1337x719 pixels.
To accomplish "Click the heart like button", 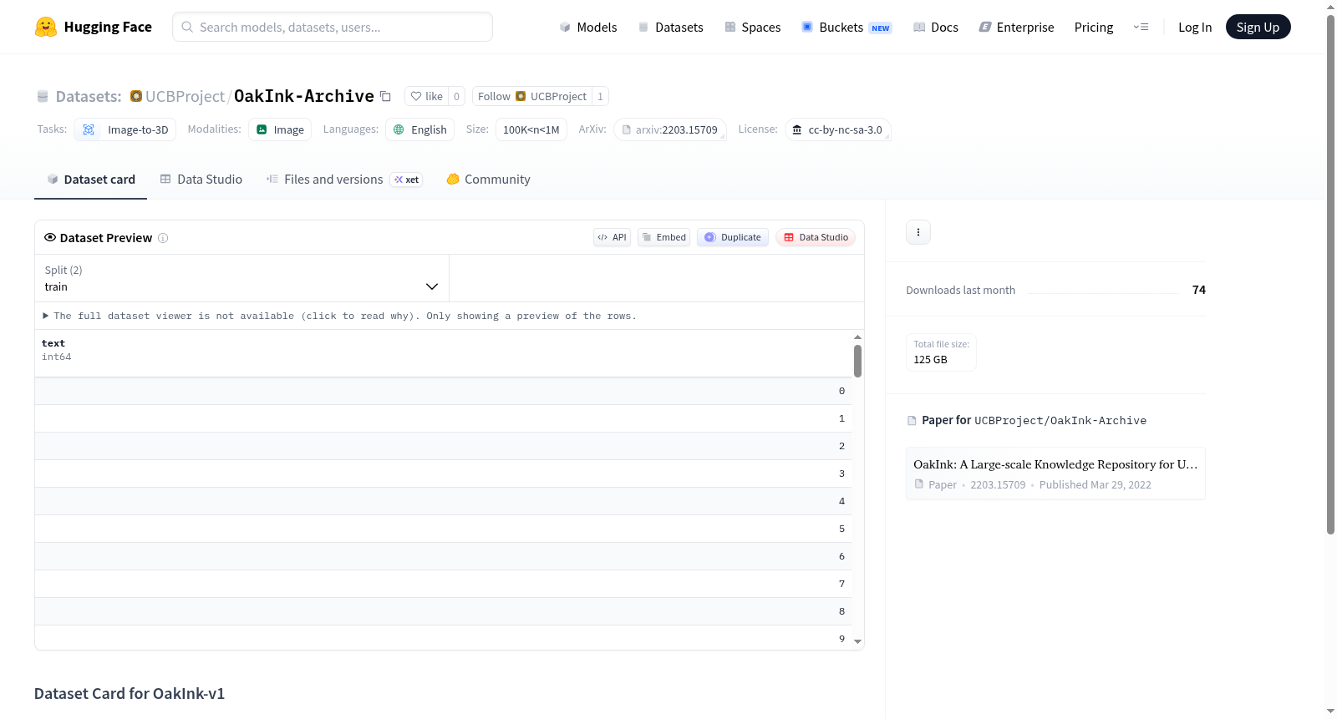I will tap(426, 96).
